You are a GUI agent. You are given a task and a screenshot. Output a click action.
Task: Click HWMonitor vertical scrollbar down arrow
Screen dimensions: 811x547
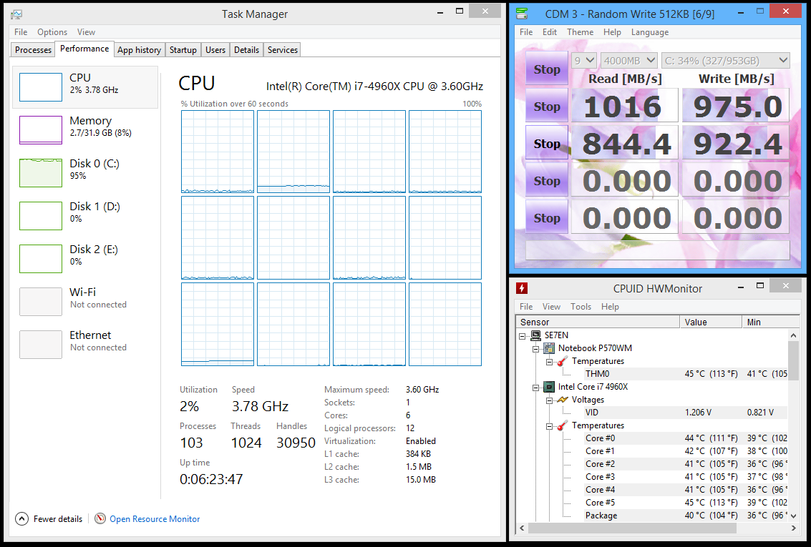794,516
